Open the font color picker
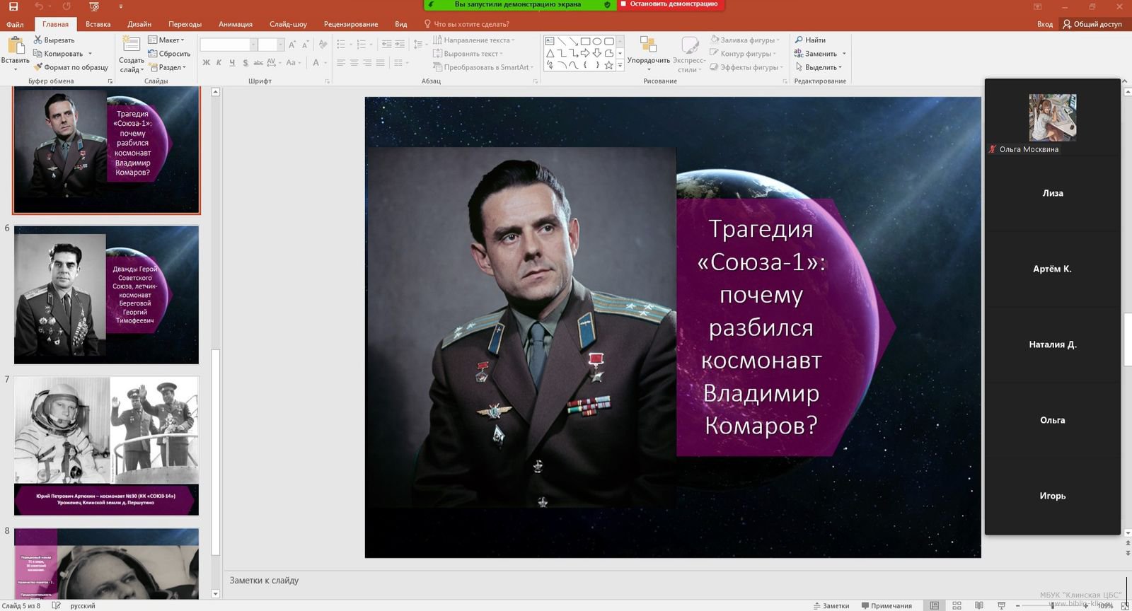The width and height of the screenshot is (1132, 611). 318,63
